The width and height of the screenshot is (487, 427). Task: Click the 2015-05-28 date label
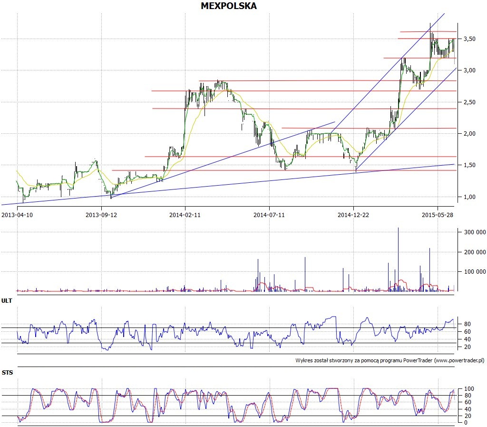(438, 215)
